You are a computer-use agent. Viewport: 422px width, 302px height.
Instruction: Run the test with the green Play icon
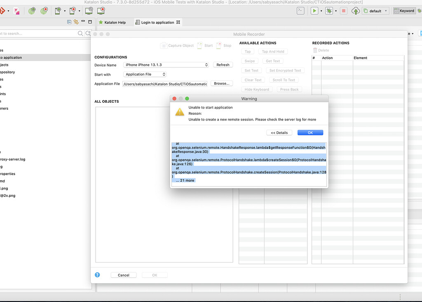point(314,11)
